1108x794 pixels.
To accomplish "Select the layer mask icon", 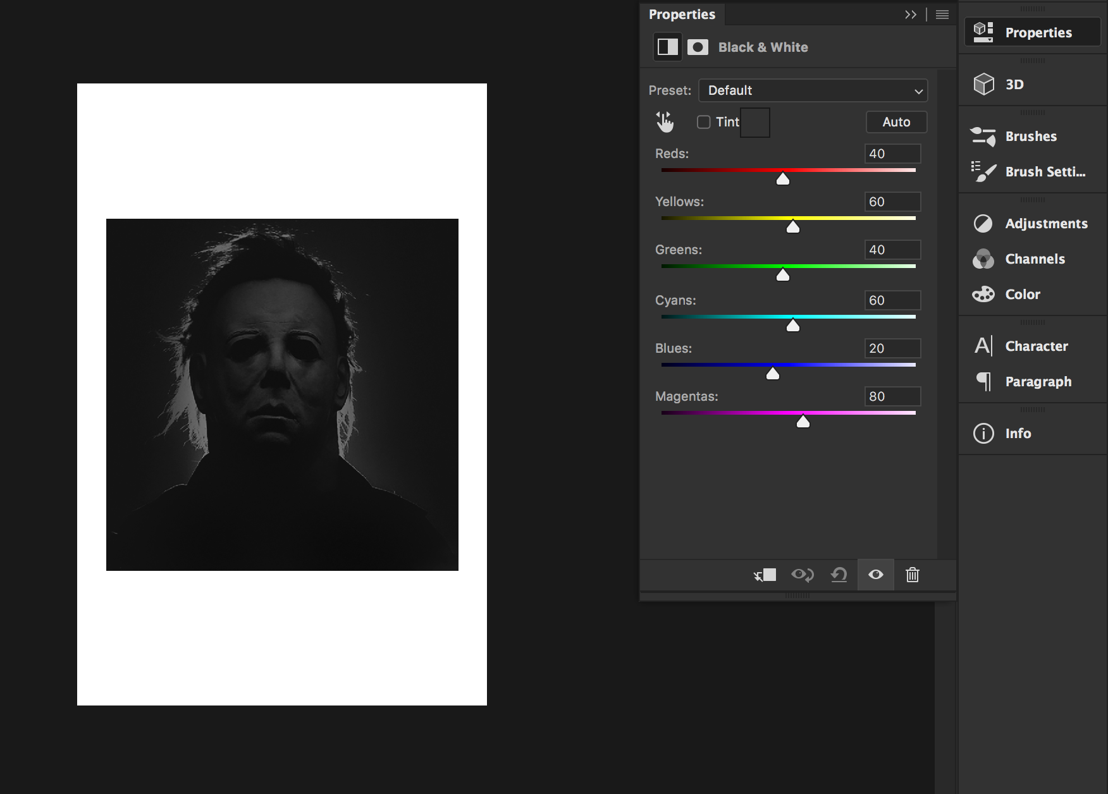I will tap(698, 47).
